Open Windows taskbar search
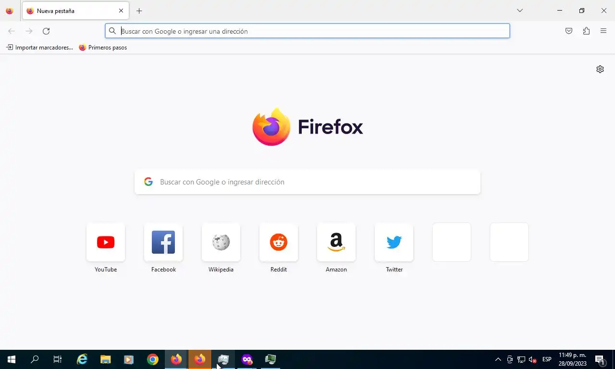Image resolution: width=615 pixels, height=369 pixels. pos(35,359)
